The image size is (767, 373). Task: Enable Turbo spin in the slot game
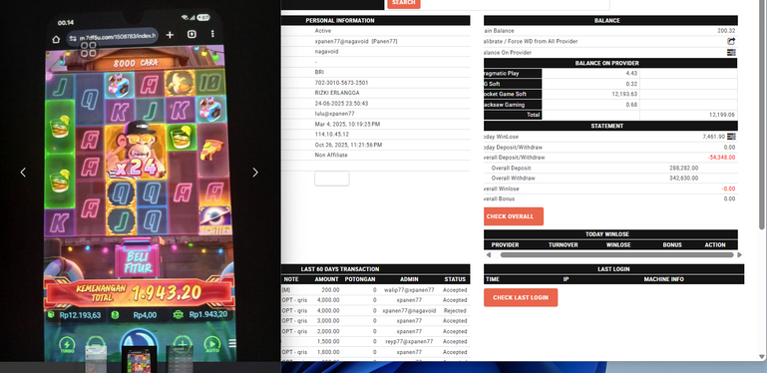[x=67, y=345]
